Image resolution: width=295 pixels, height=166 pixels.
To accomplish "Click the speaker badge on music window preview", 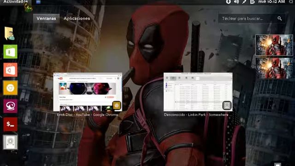I will (227, 106).
